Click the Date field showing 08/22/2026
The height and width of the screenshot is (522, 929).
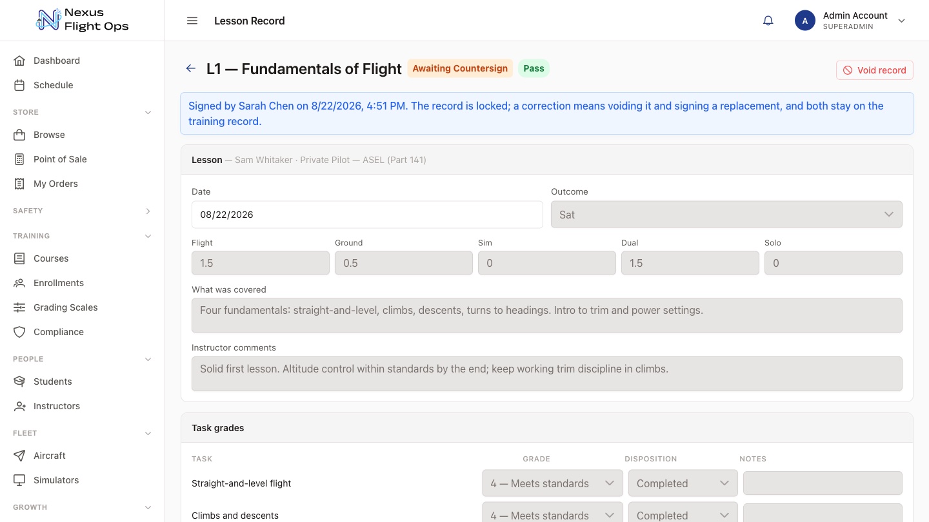click(x=367, y=215)
